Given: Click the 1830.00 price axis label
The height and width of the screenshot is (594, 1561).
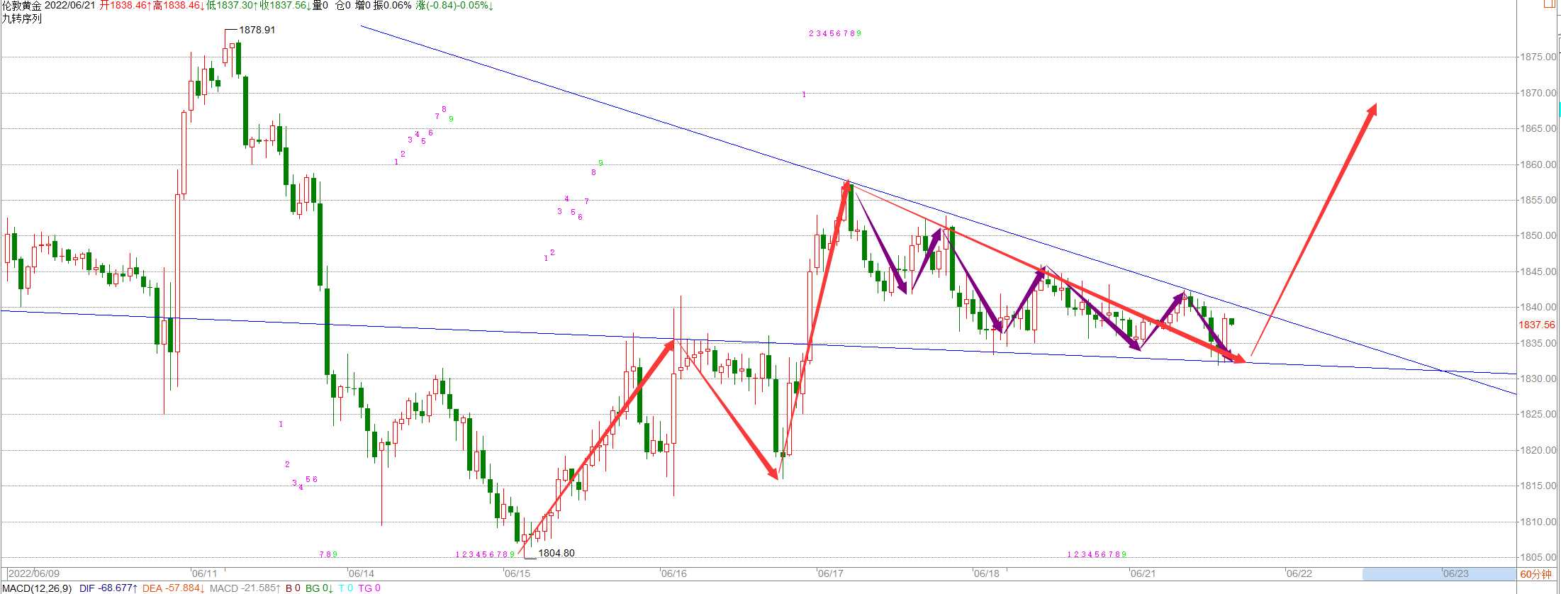Looking at the screenshot, I should (1538, 379).
